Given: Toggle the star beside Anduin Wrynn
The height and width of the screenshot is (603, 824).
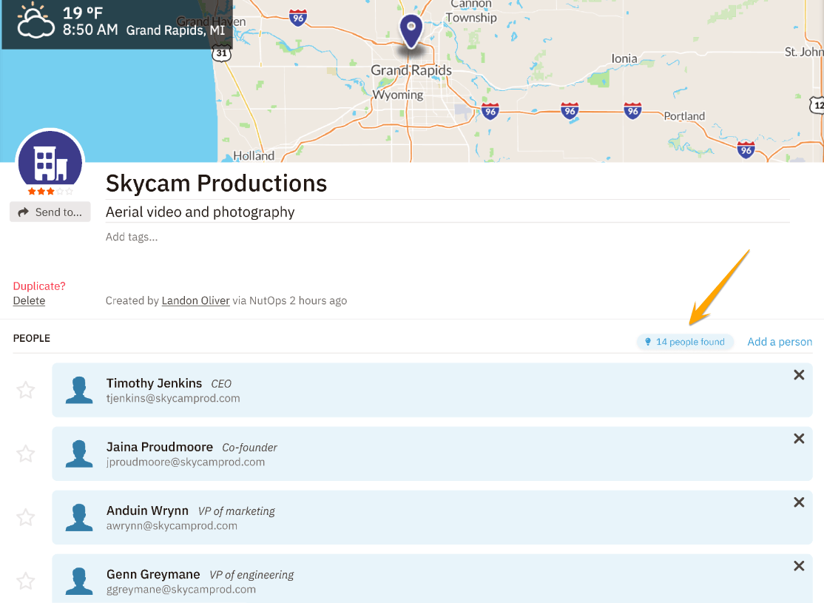Looking at the screenshot, I should 26,517.
